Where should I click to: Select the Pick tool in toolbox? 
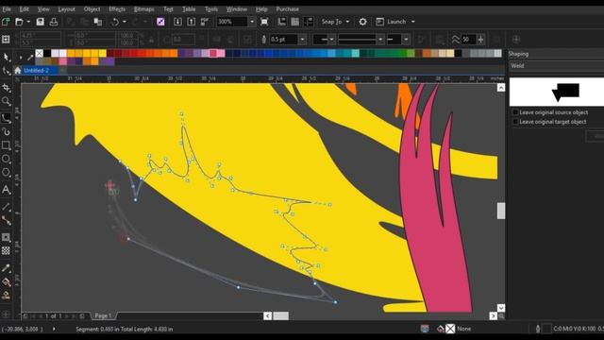click(6, 58)
